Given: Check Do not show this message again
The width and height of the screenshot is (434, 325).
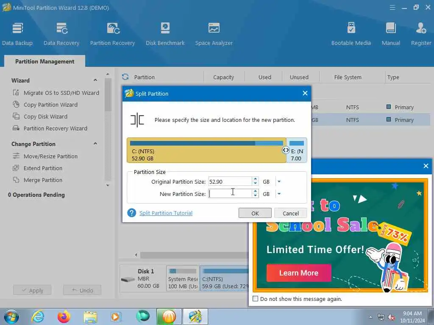Looking at the screenshot, I should (256, 299).
